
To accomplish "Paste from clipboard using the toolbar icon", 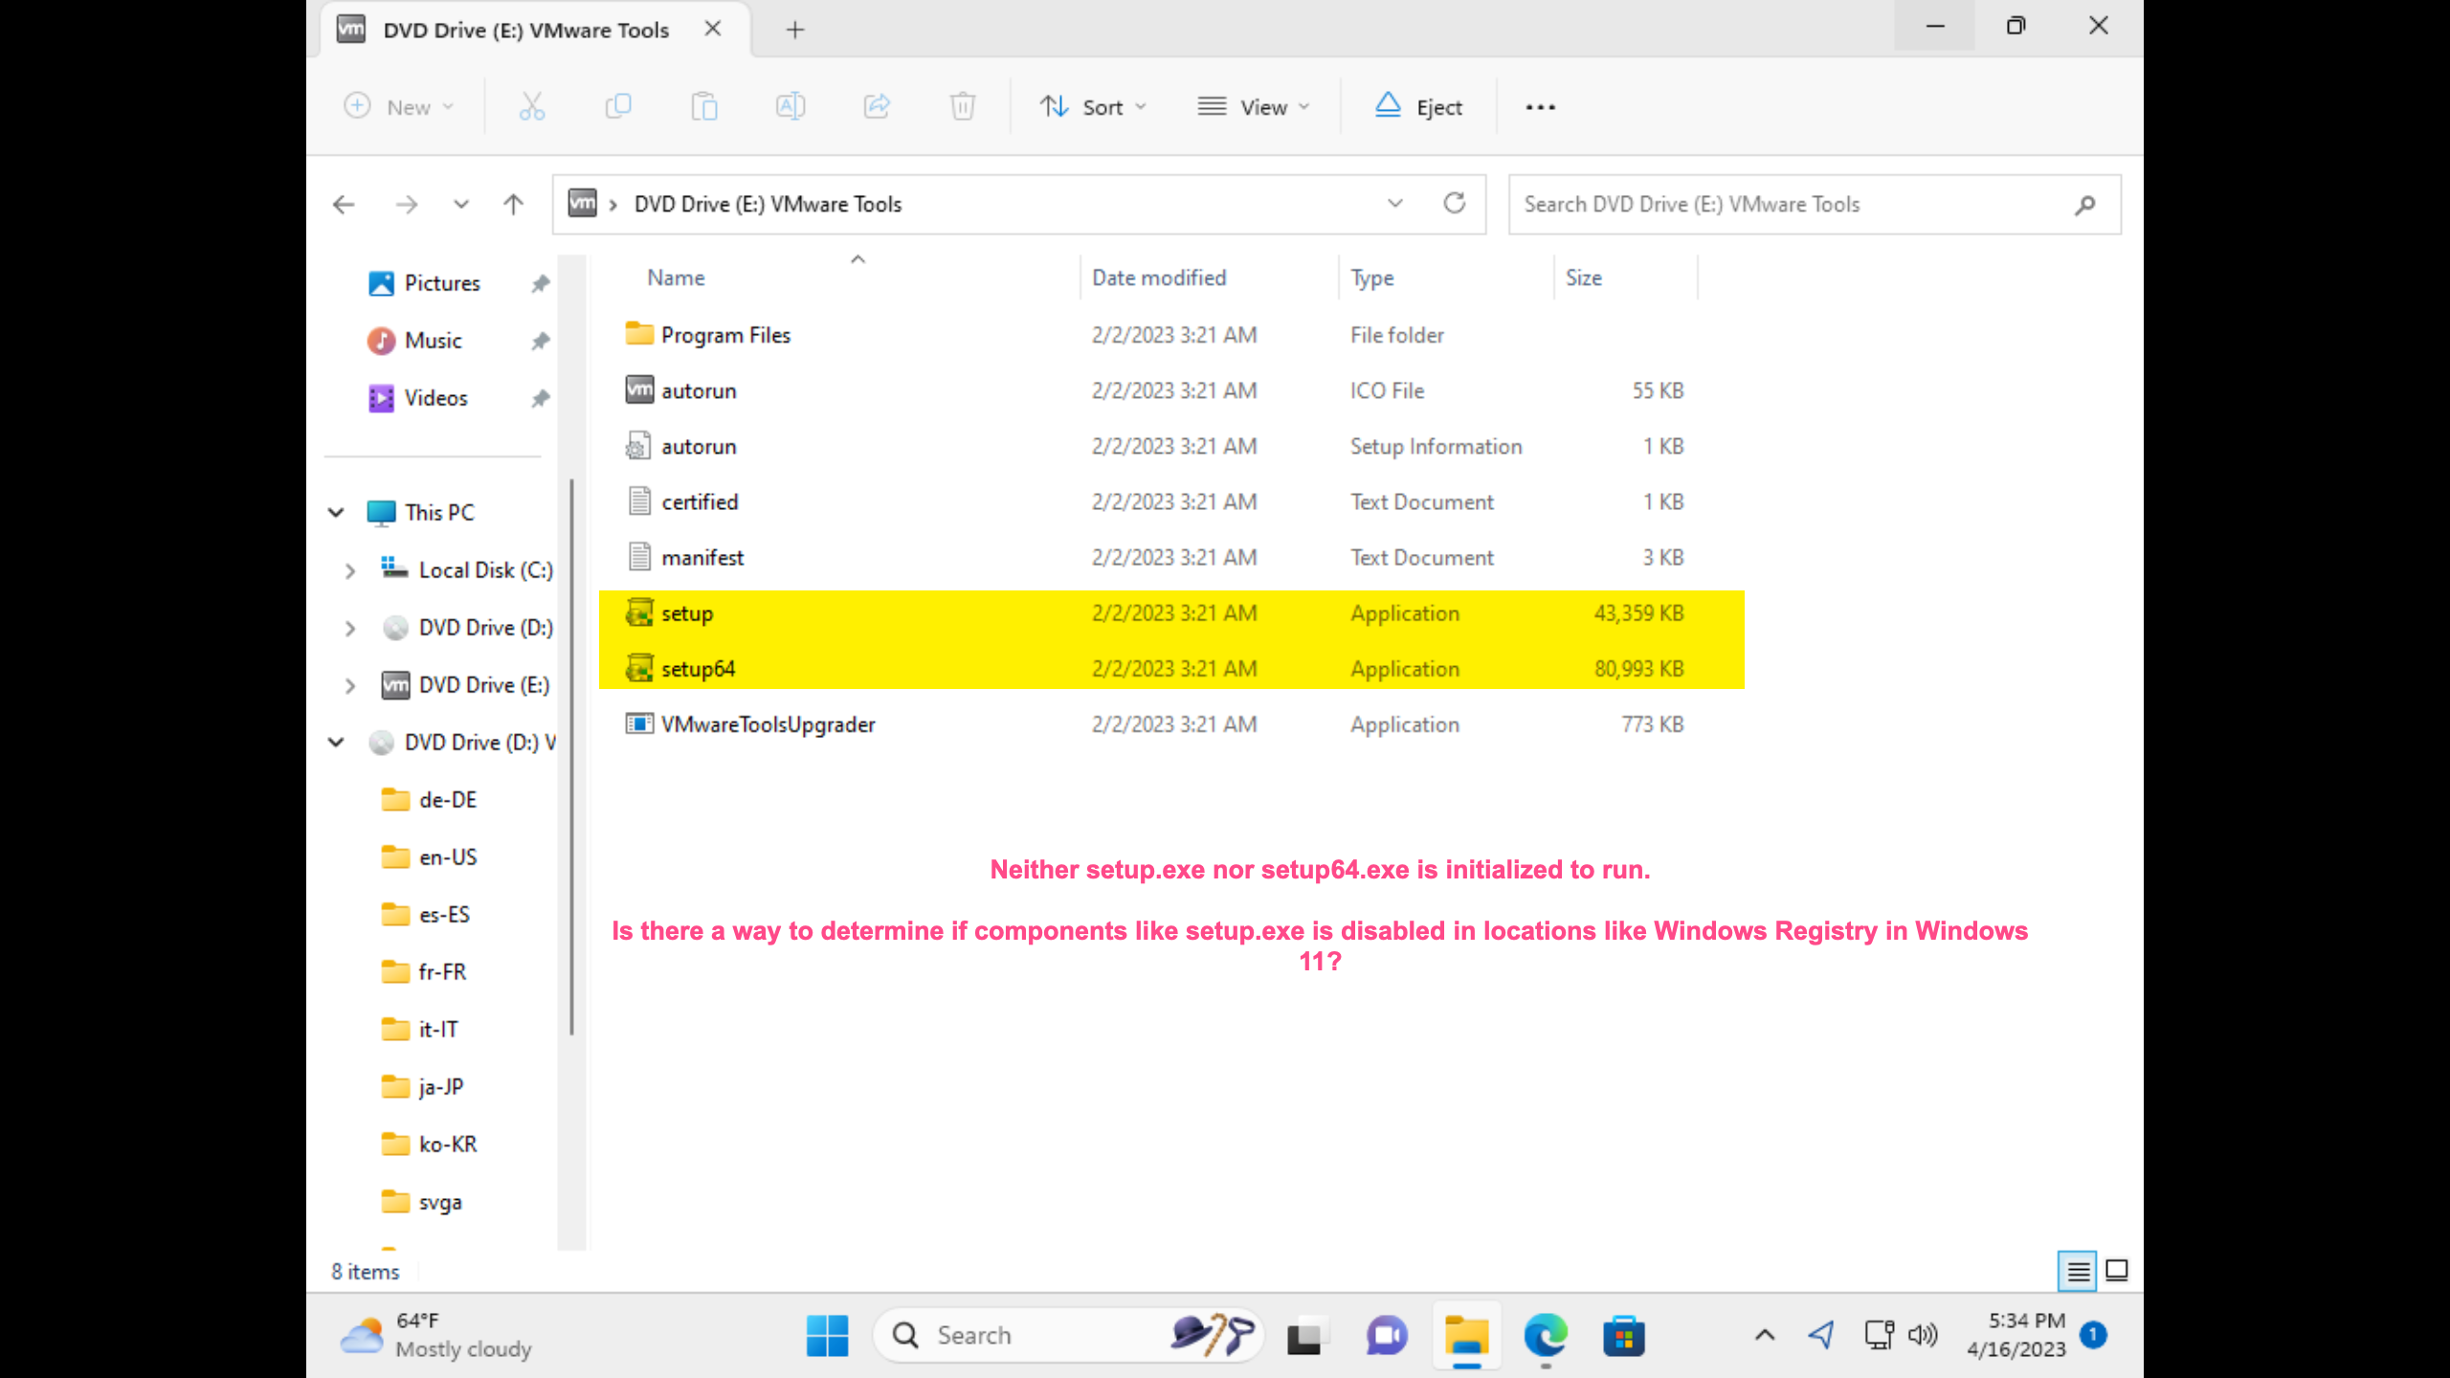I will coord(704,106).
